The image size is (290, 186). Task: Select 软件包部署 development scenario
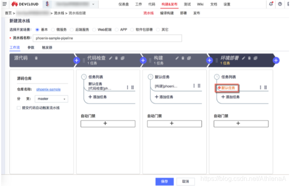(132, 30)
